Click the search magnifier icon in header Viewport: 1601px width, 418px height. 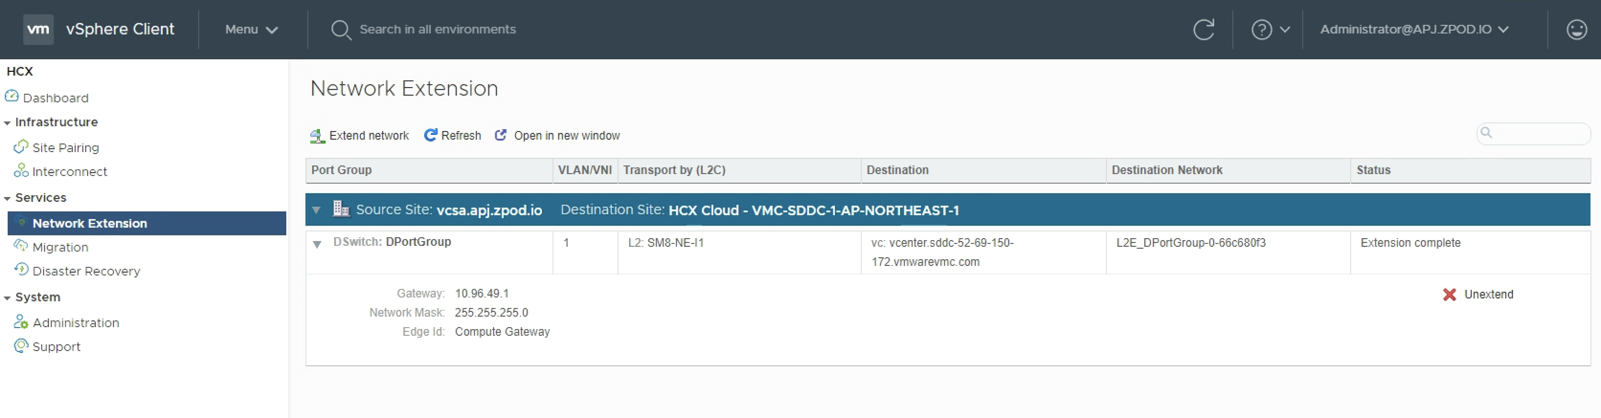[x=340, y=29]
